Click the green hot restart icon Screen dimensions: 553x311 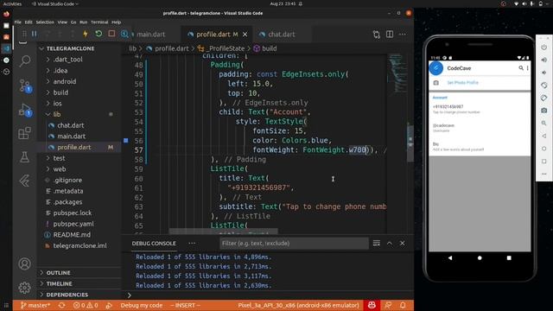point(99,34)
